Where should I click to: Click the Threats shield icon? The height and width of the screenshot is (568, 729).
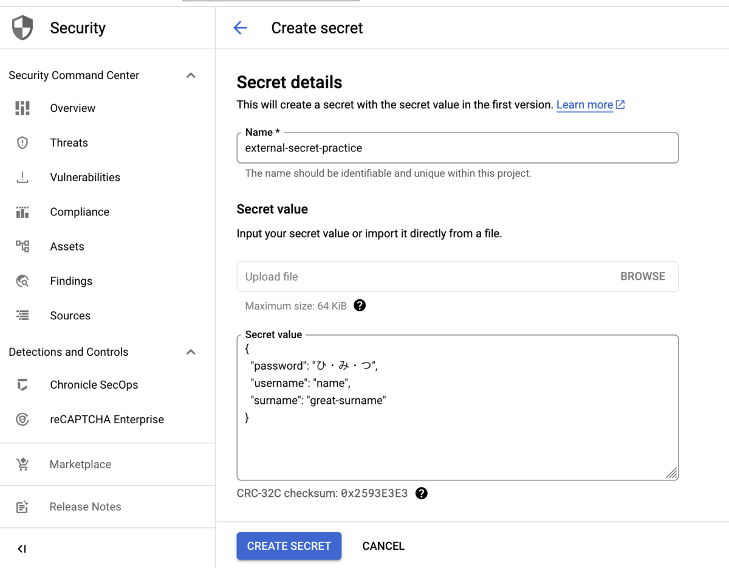[x=22, y=143]
